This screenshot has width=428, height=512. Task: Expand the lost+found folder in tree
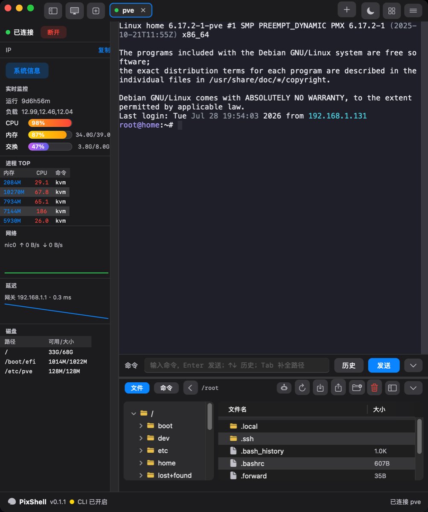pyautogui.click(x=141, y=475)
